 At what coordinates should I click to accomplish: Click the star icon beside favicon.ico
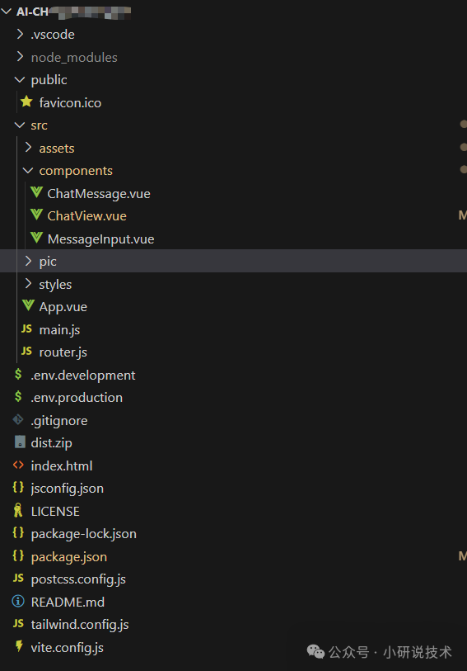point(26,102)
